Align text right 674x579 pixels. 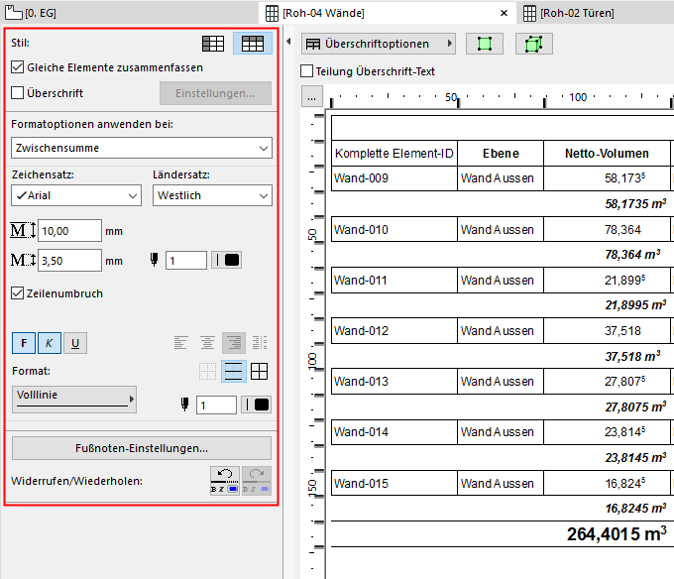pos(234,343)
